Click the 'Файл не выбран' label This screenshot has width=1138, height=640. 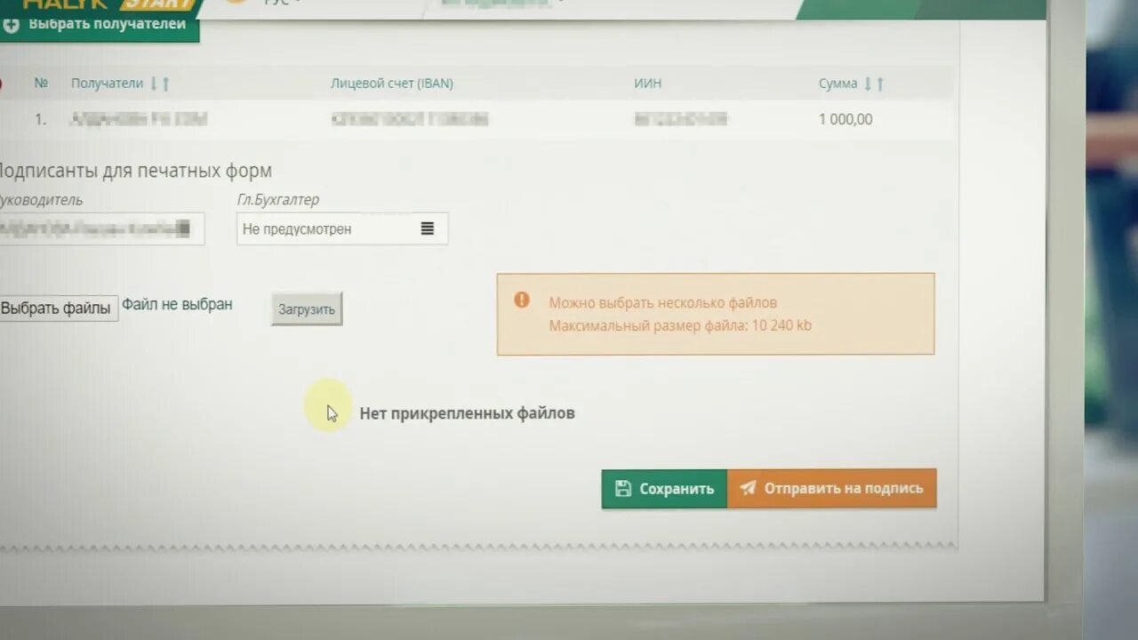point(177,305)
